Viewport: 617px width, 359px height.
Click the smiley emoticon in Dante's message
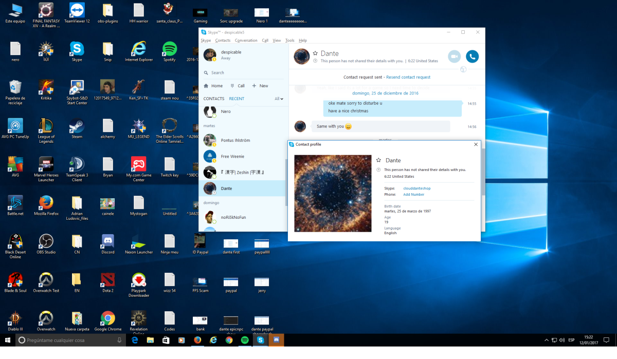click(348, 126)
